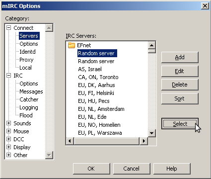
Task: Click the Add server button
Action: 180,57
